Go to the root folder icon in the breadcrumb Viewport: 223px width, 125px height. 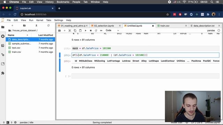(x=9, y=31)
